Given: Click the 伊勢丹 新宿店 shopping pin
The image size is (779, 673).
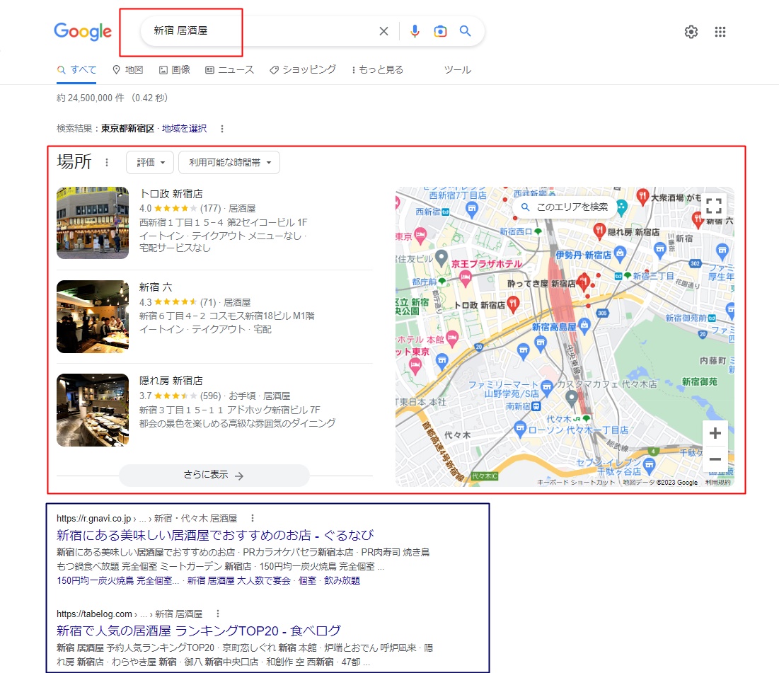Looking at the screenshot, I should coord(620,255).
